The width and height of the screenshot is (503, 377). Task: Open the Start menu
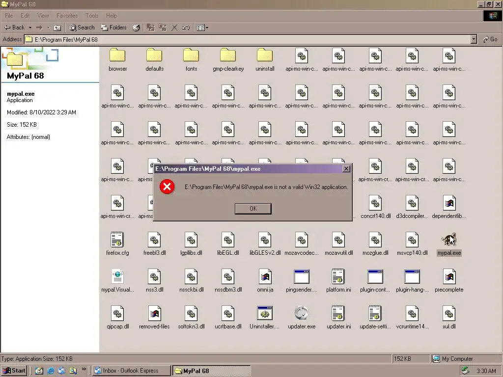[x=13, y=371]
